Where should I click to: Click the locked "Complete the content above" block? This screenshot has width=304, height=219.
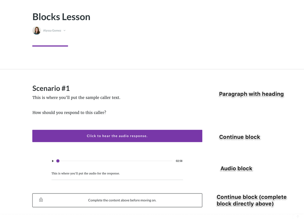point(117,200)
